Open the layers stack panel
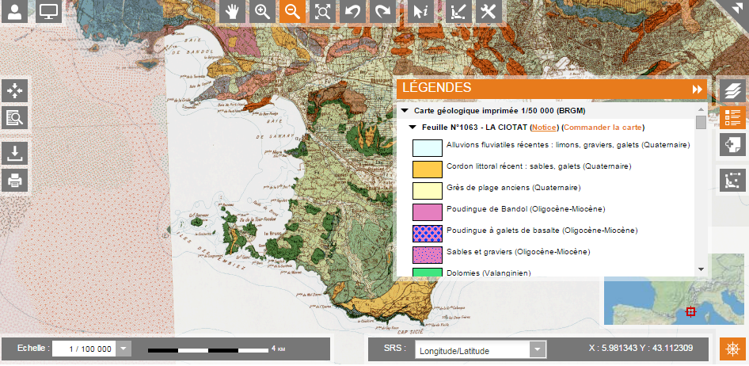749x366 pixels. tap(733, 90)
